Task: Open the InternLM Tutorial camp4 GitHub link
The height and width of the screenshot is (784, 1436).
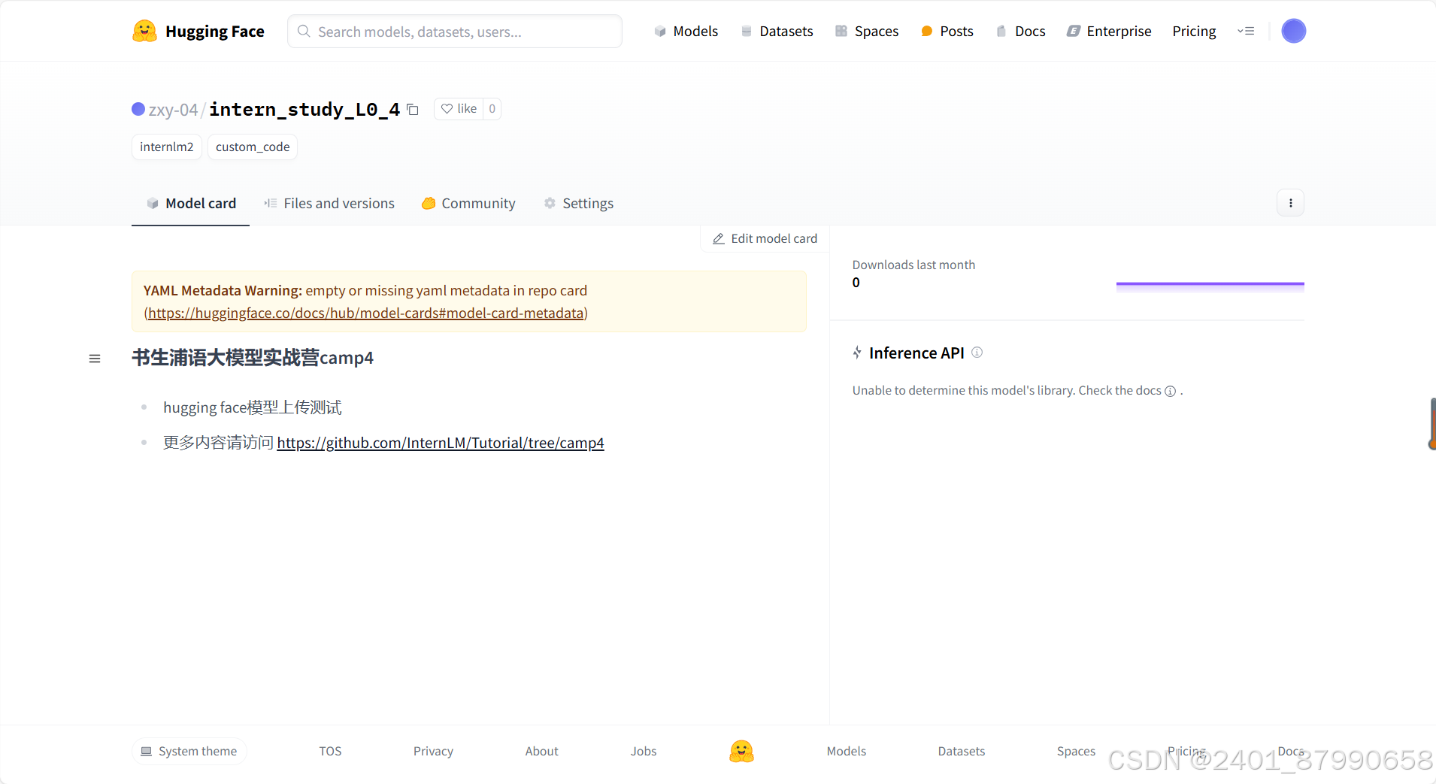Action: click(x=441, y=443)
